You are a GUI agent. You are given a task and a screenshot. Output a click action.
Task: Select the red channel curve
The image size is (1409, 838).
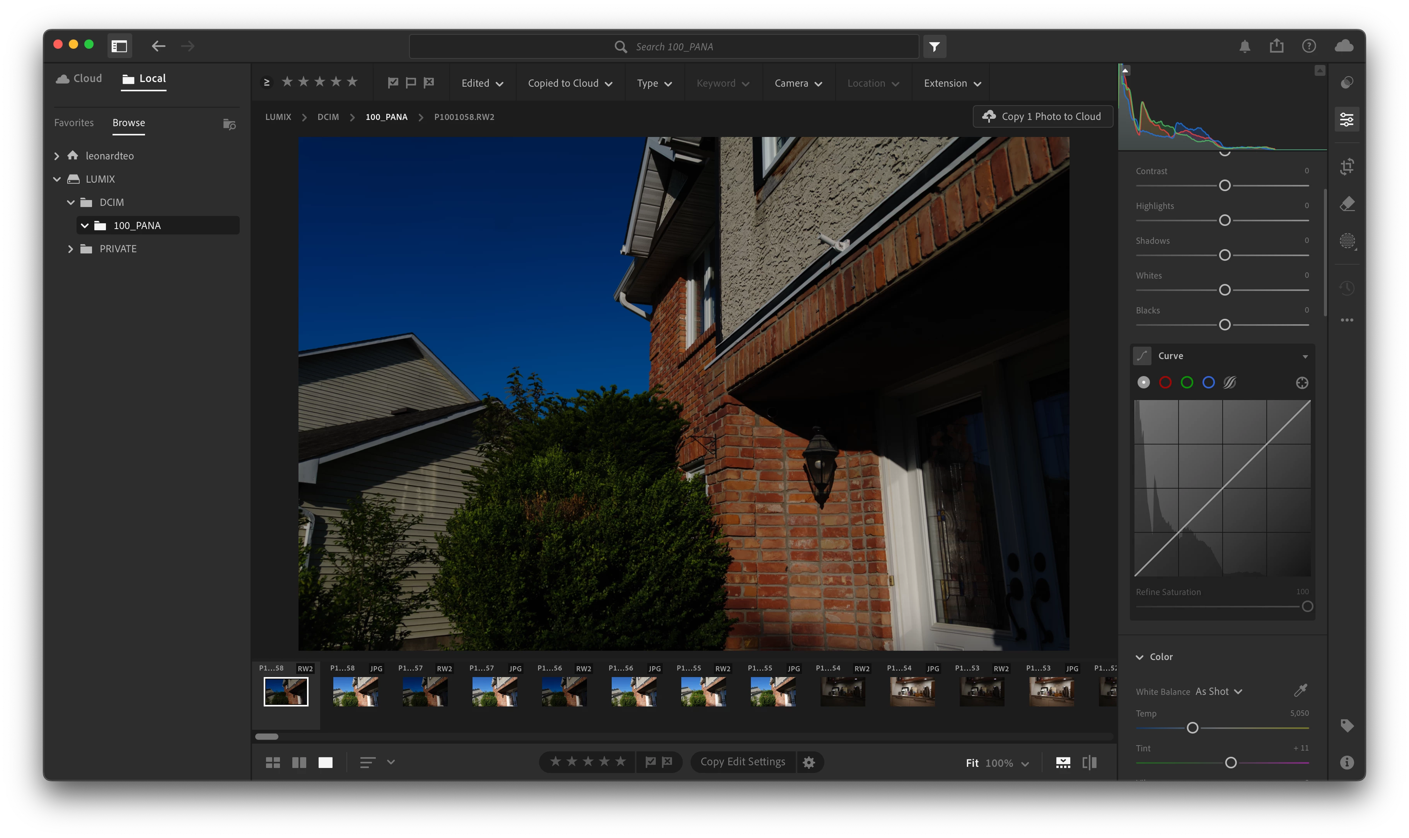coord(1165,383)
